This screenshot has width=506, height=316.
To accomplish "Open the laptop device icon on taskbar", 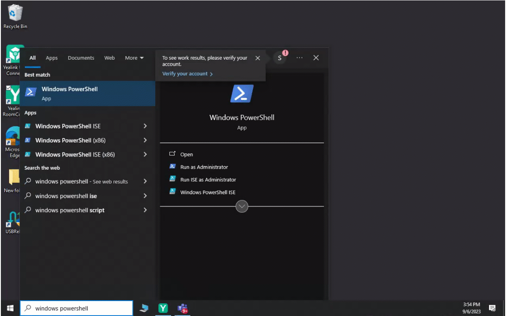I will click(x=144, y=308).
